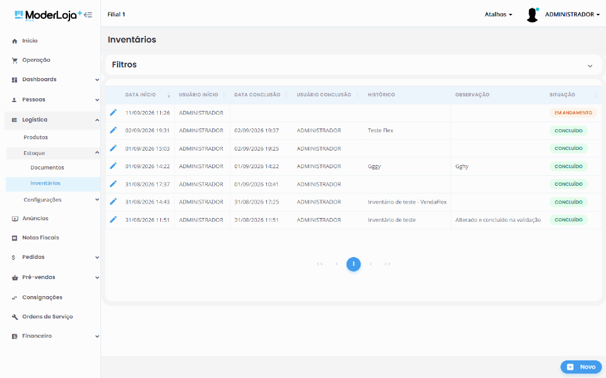The width and height of the screenshot is (606, 378).
Task: Edit the inventory started 02/09/2026 19:31
Action: coord(113,130)
